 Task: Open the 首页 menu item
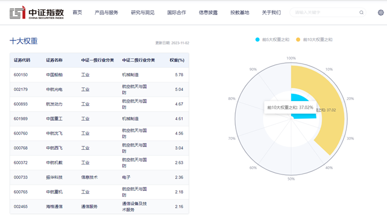[x=77, y=12]
